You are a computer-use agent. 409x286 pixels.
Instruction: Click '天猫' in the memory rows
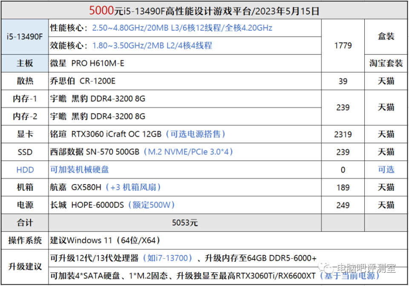(386, 107)
